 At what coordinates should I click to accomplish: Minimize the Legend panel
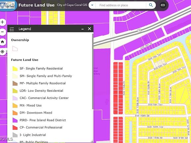[x=83, y=29]
